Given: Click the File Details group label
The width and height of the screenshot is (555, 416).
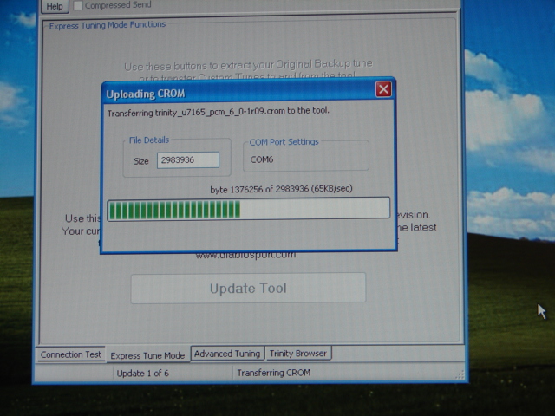Looking at the screenshot, I should 149,140.
